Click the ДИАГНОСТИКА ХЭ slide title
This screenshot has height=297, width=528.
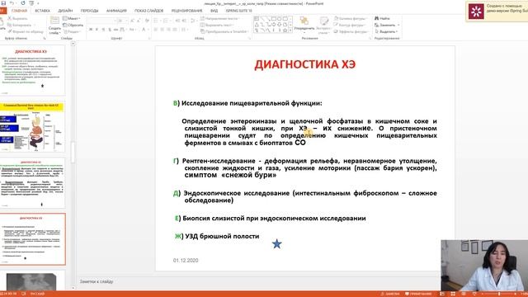pyautogui.click(x=304, y=64)
